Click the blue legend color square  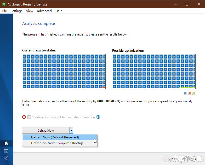pyautogui.click(x=185, y=93)
